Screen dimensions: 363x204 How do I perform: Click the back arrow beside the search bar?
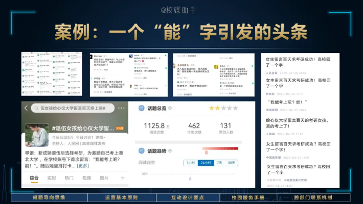pos(26,108)
